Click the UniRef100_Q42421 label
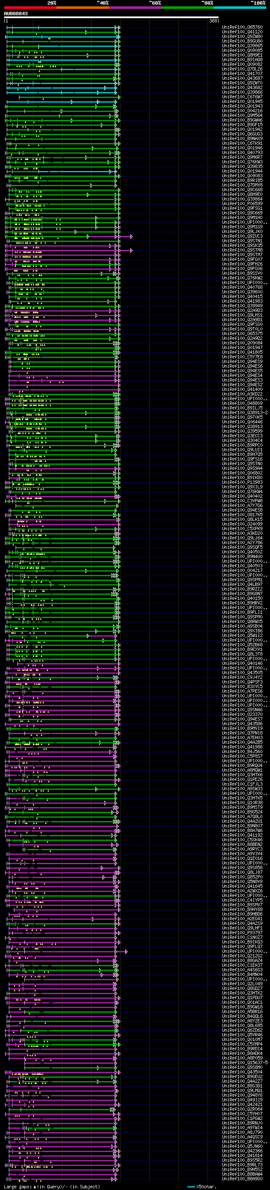270x1190 pixels. pos(242,1105)
